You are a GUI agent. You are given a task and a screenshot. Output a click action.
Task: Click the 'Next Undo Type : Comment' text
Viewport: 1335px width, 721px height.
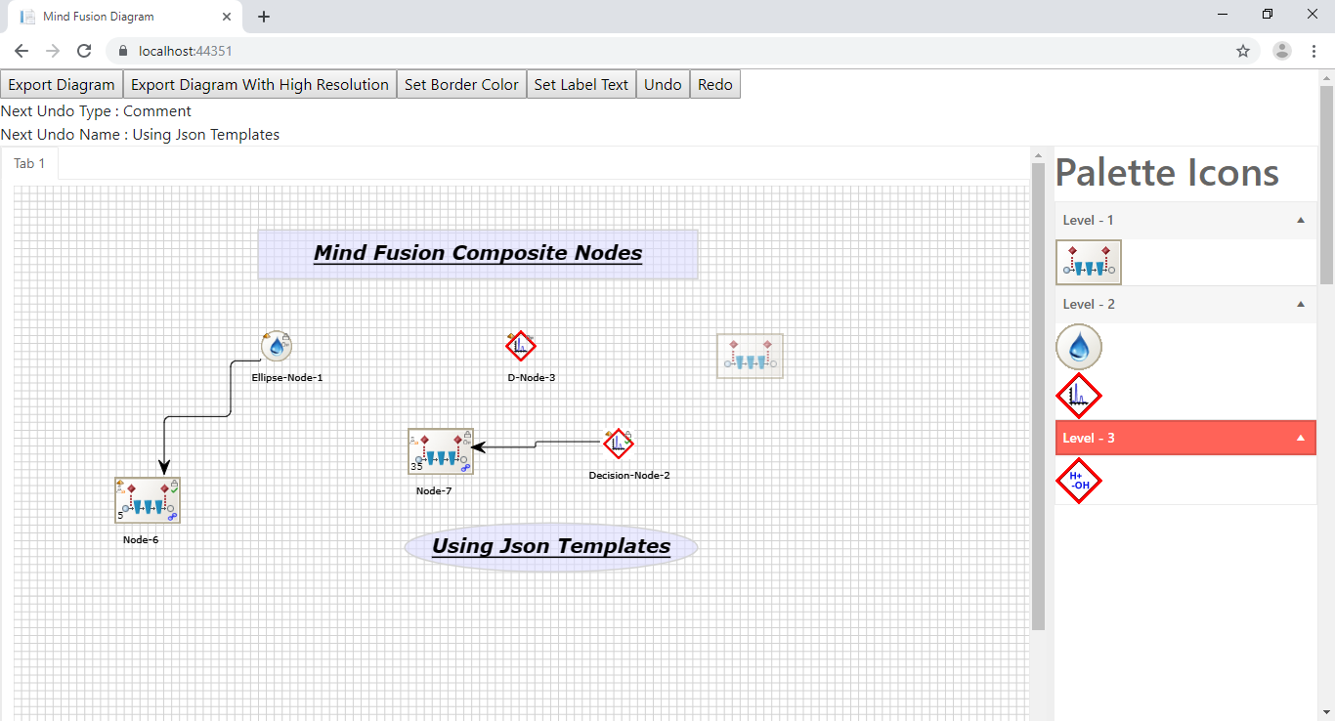coord(96,111)
